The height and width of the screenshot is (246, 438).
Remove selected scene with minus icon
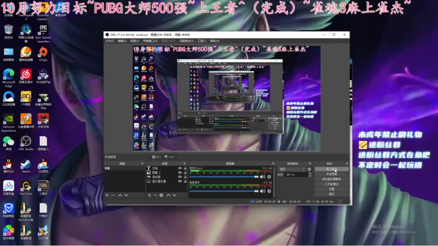(x=113, y=195)
